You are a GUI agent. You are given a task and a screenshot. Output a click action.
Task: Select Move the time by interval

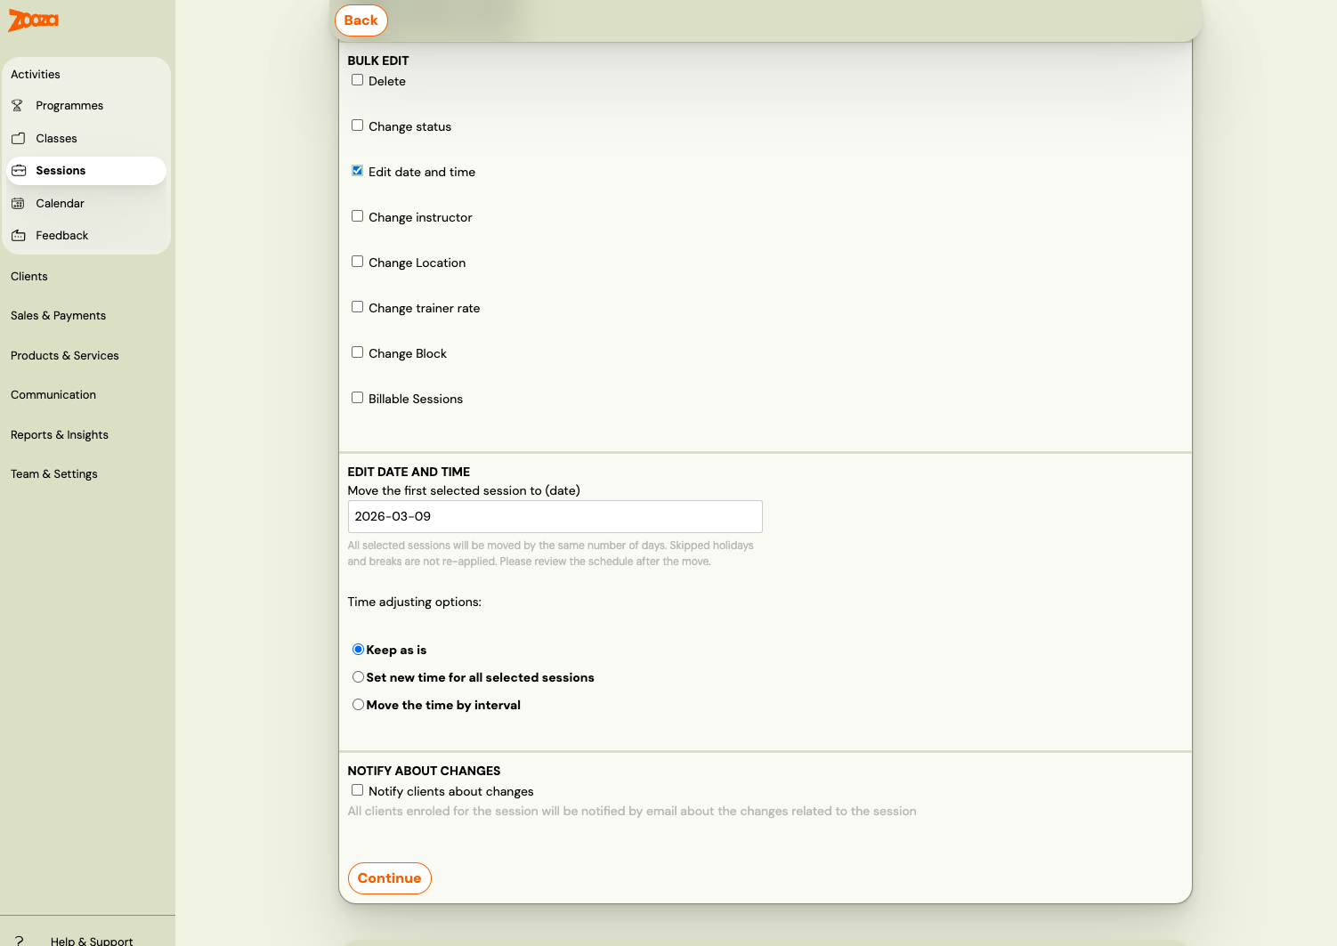[358, 705]
